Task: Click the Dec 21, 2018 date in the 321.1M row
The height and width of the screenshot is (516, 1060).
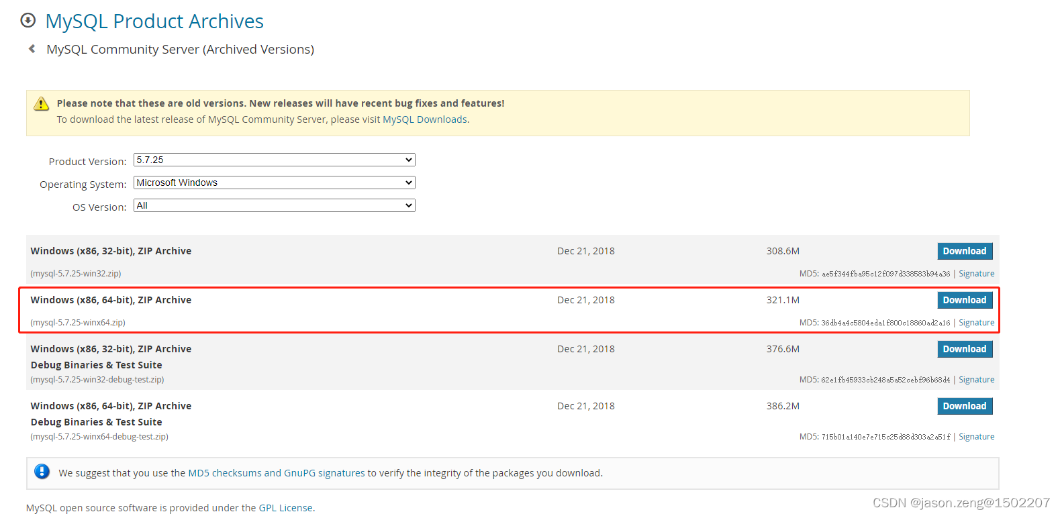Action: pyautogui.click(x=586, y=300)
